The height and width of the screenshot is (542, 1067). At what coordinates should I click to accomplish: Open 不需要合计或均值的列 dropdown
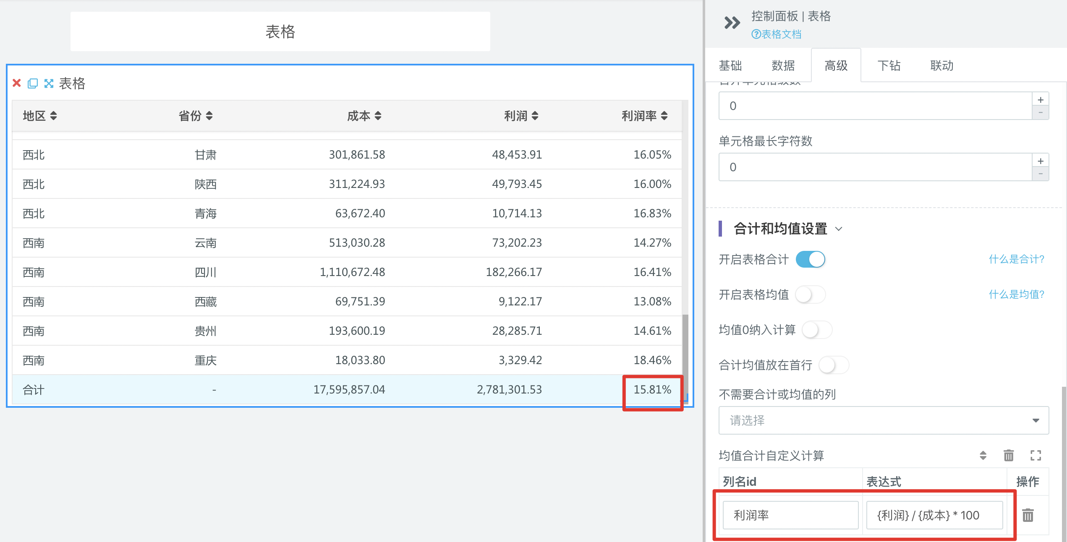click(883, 420)
